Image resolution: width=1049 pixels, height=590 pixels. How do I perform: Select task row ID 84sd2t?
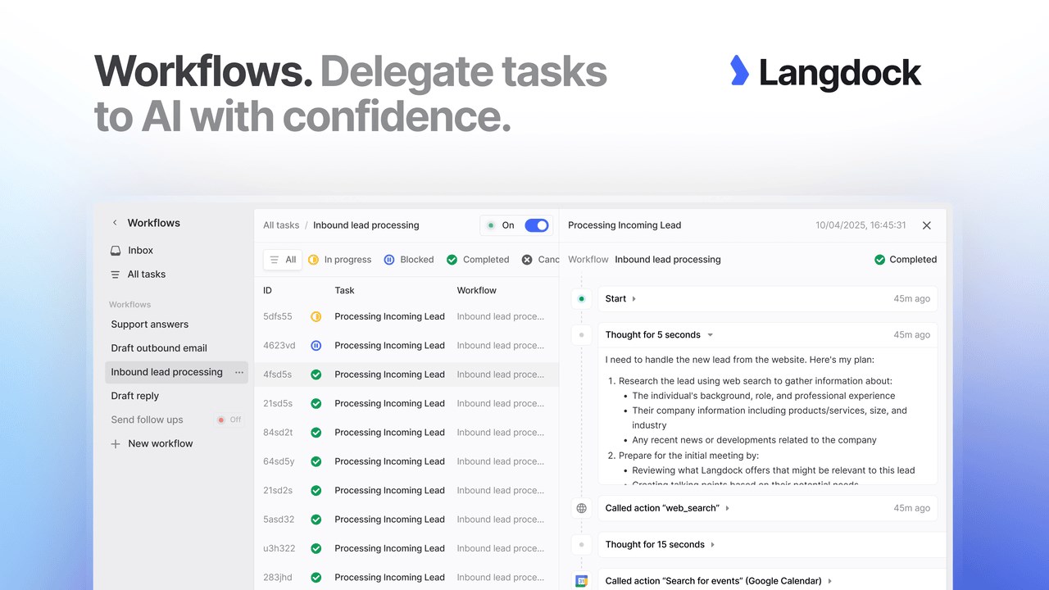[x=406, y=433]
